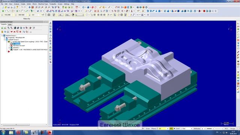Select all dirty operations icon
This screenshot has height=135, width=240.
coord(5,28)
